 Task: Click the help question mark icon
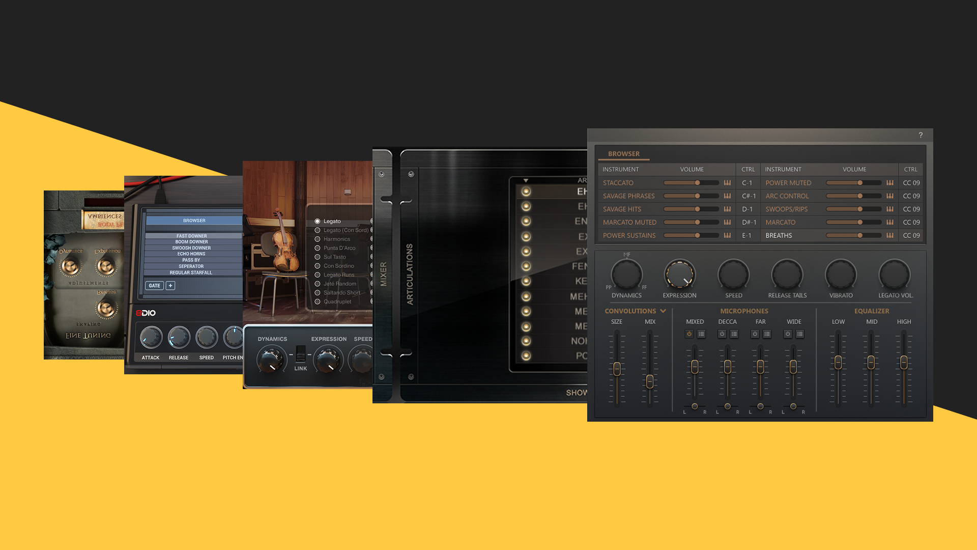click(920, 134)
